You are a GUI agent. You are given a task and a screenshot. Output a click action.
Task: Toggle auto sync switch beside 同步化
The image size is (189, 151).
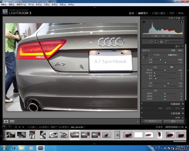143,121
